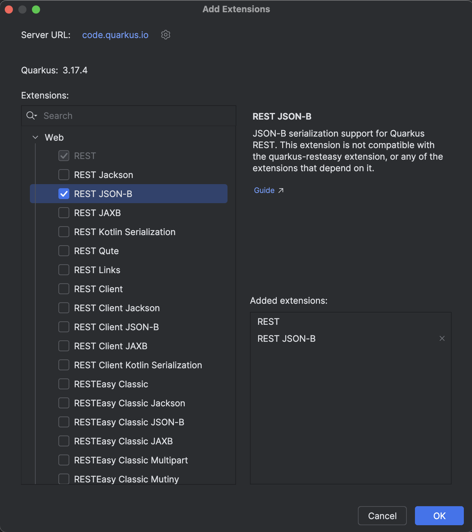Enable REST Client Jackson extension
The height and width of the screenshot is (532, 472).
click(63, 308)
